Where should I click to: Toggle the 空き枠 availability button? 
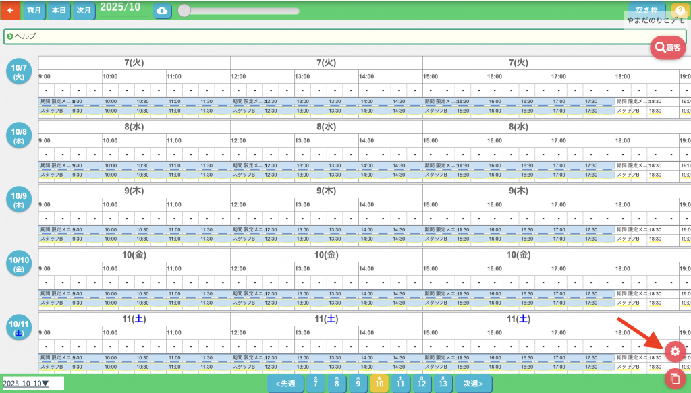coord(646,11)
